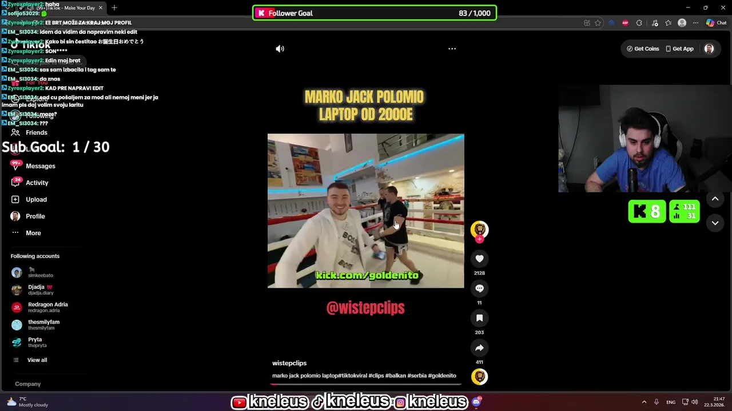Click the video playback progress bar
This screenshot has height=411, width=732.
366,384
